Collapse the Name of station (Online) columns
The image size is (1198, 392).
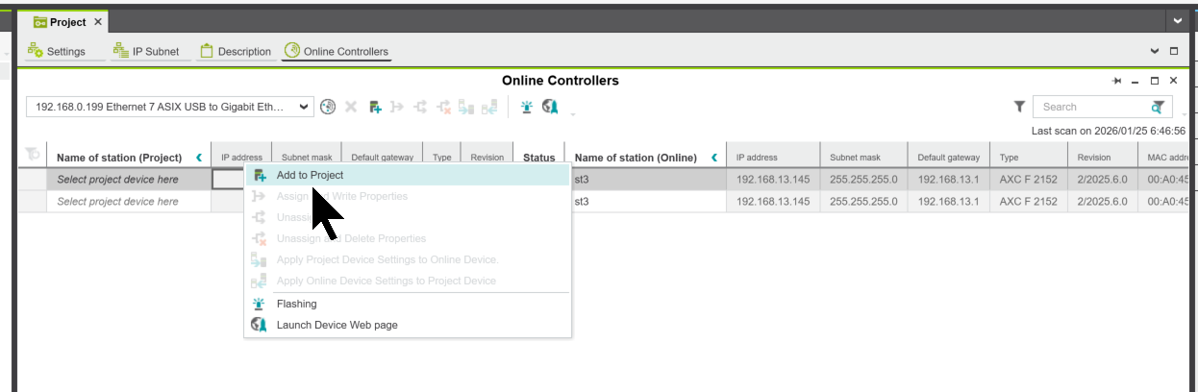point(714,158)
